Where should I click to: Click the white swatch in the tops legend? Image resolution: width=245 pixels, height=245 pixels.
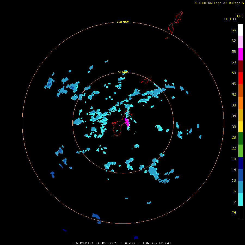(240, 30)
